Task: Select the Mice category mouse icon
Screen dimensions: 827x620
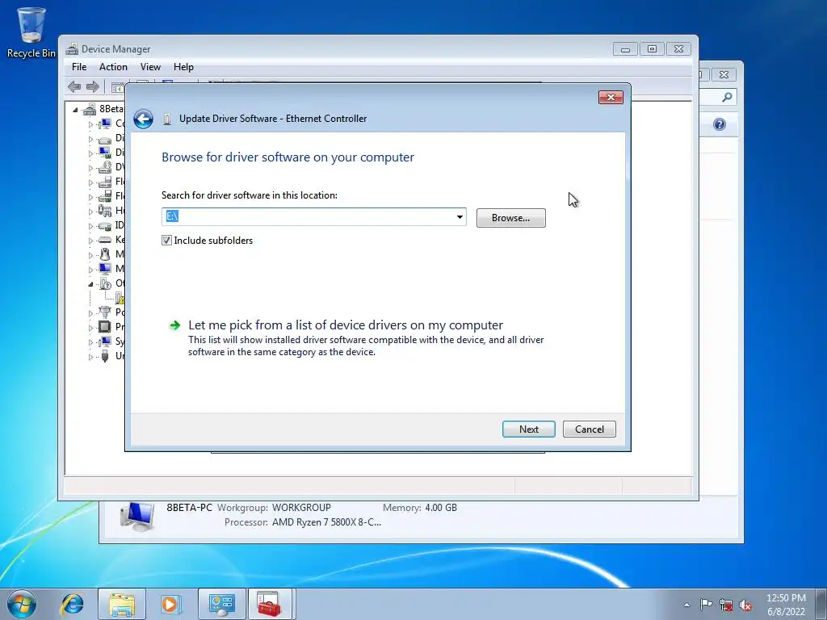Action: pyautogui.click(x=105, y=254)
